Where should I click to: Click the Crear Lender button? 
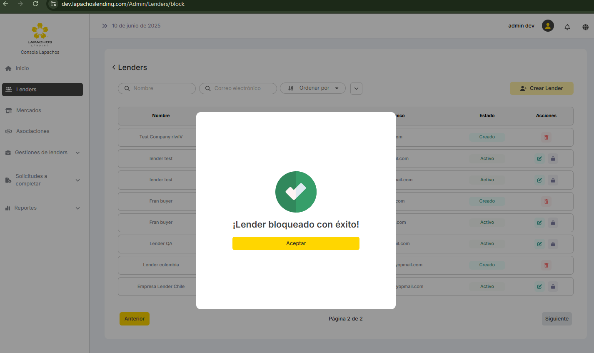point(542,88)
